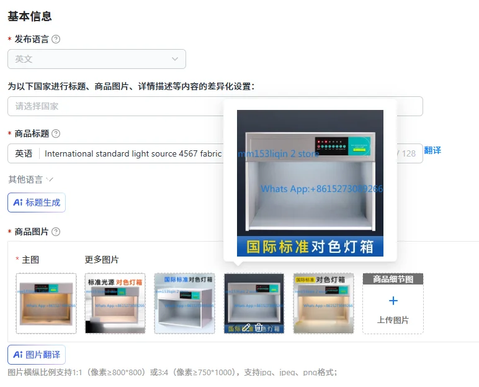Click the 翻译 link
The width and height of the screenshot is (479, 387).
point(432,150)
